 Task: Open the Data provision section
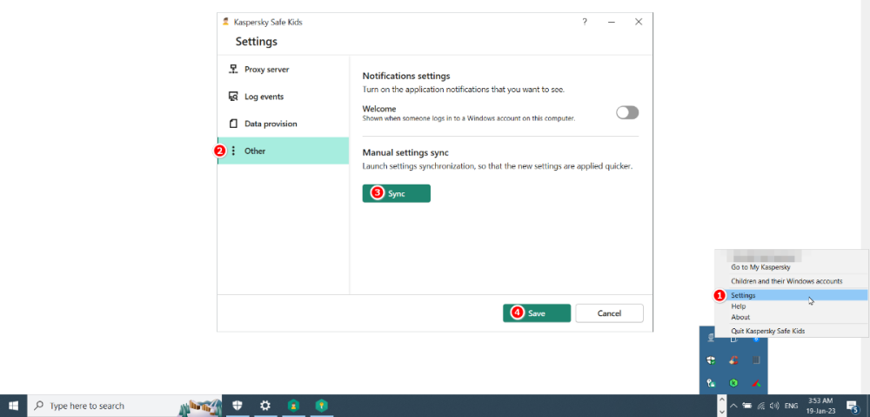270,124
